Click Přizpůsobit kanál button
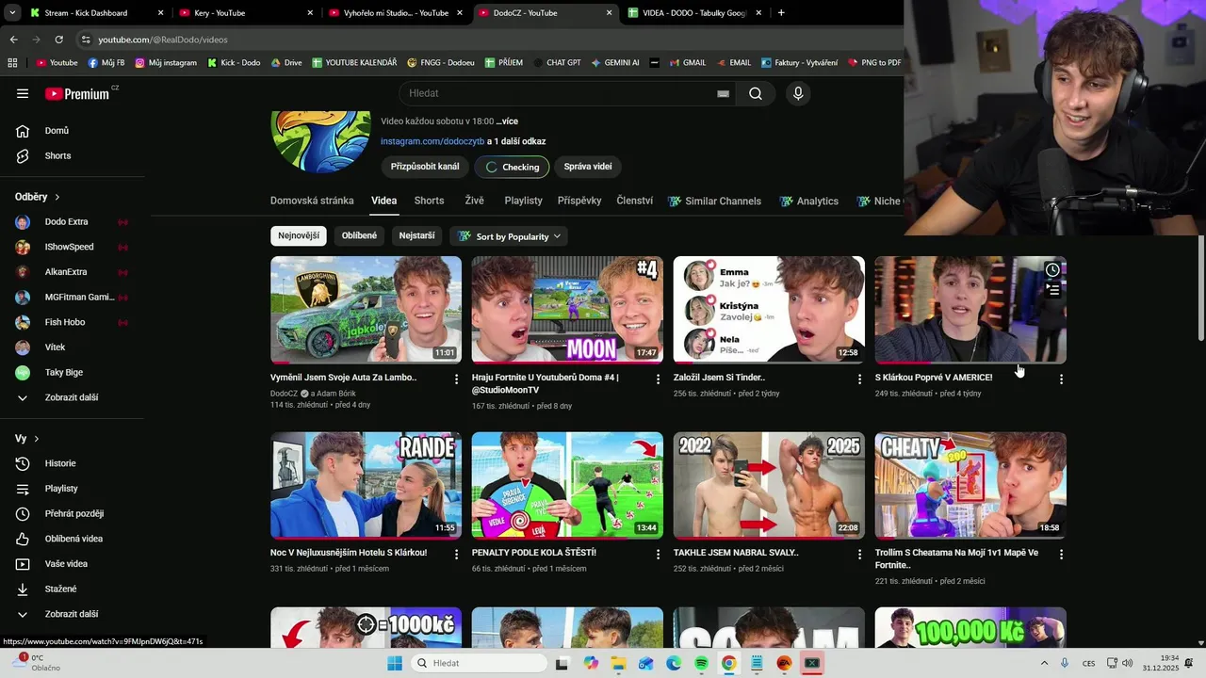Viewport: 1206px width, 678px height. coord(425,167)
